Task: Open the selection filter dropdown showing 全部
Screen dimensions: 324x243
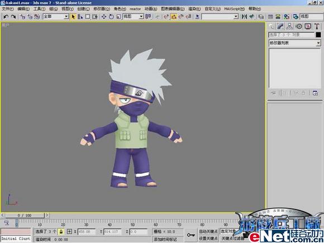Action: 56,17
